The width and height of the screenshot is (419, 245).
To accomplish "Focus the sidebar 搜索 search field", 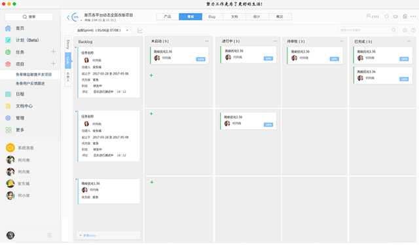I will coord(29,16).
